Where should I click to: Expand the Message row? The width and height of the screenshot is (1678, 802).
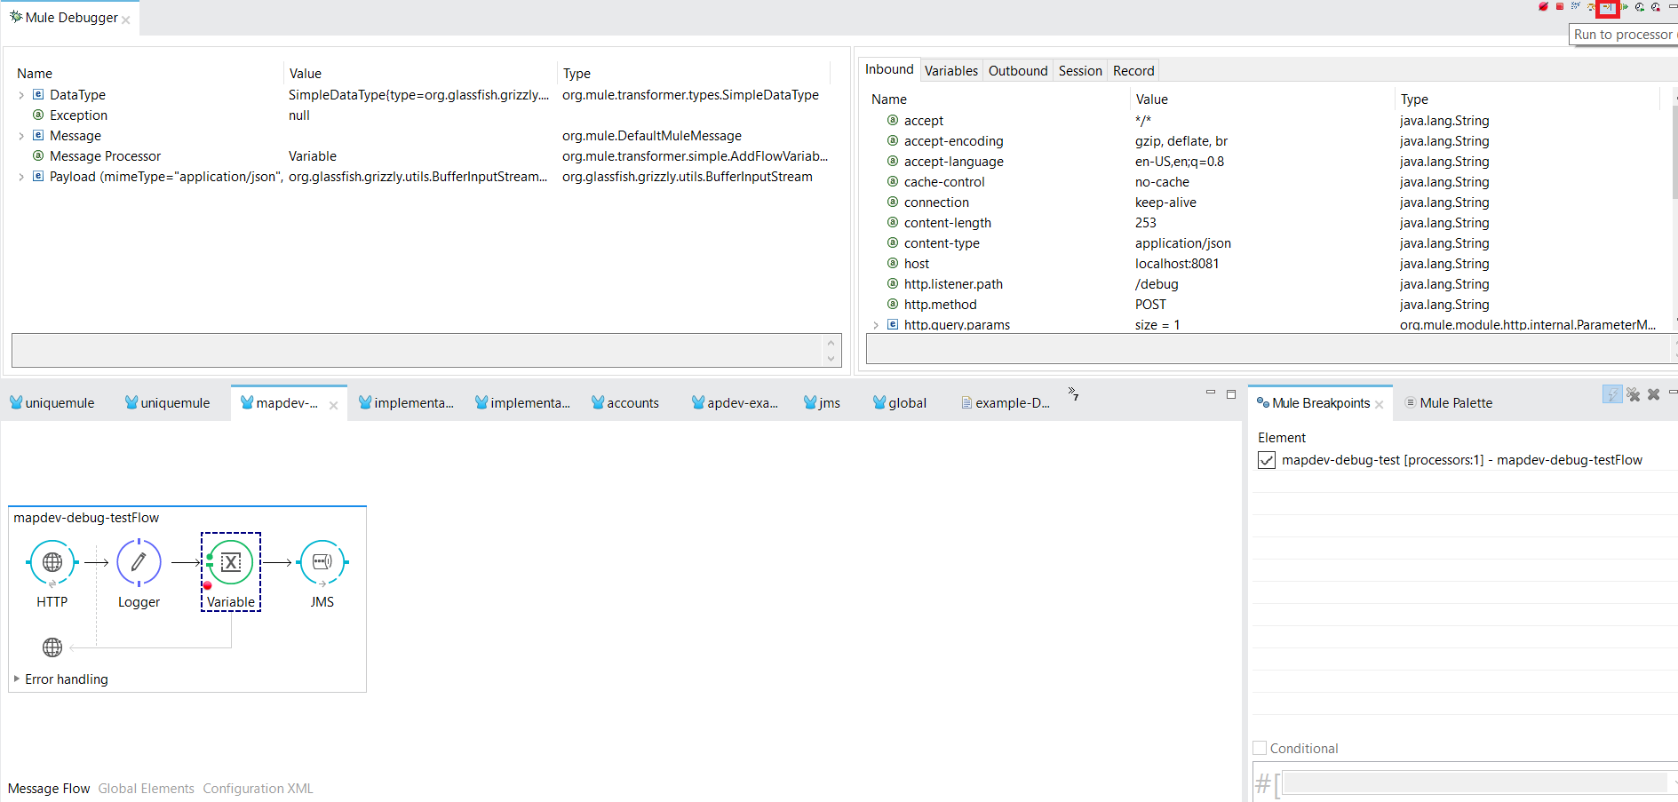click(x=21, y=136)
